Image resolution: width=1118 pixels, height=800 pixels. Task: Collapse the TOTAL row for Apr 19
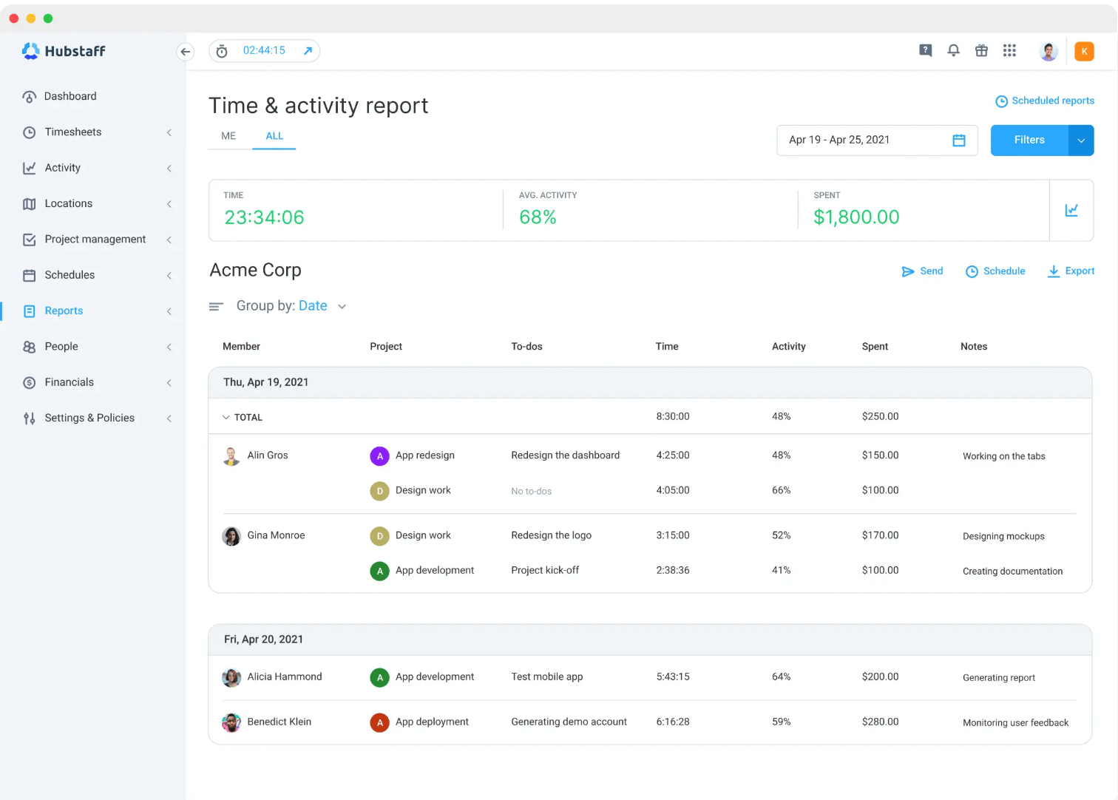click(x=226, y=416)
